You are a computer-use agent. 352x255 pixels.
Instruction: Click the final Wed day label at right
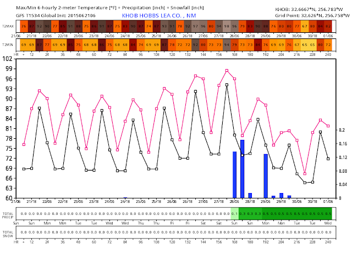coord(328,223)
